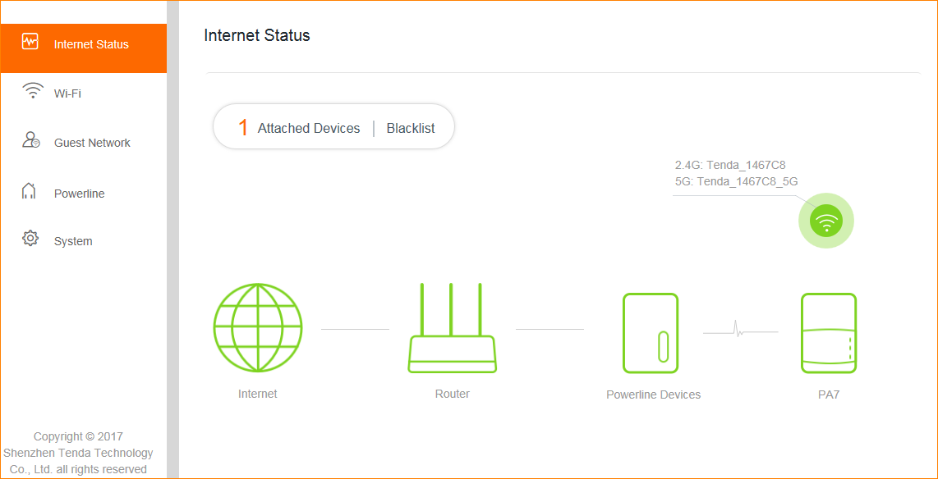938x479 pixels.
Task: Select Internet Status in the sidebar
Action: coord(91,44)
